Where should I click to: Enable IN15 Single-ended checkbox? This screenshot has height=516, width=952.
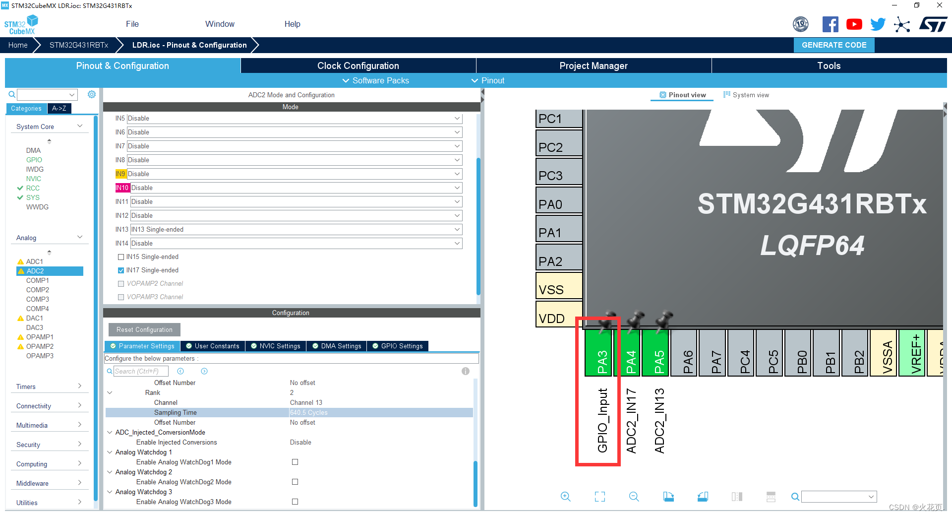point(121,257)
